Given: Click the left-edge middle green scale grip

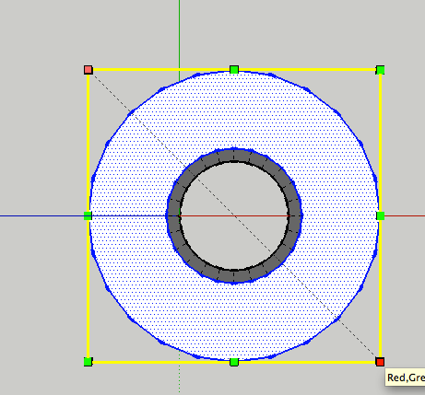Looking at the screenshot, I should (x=88, y=216).
